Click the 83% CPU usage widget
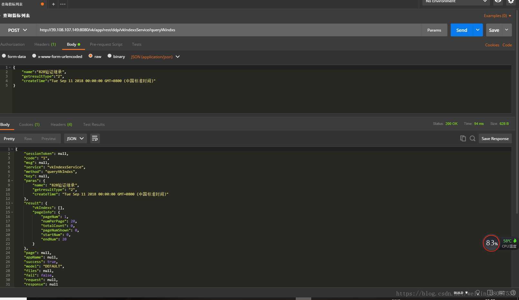This screenshot has height=300, width=519. pyautogui.click(x=491, y=243)
